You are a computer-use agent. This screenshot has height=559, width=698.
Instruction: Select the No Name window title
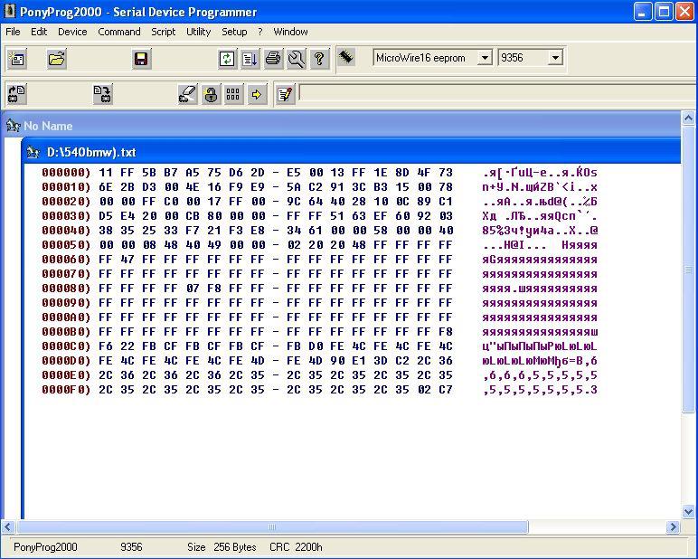pyautogui.click(x=48, y=126)
